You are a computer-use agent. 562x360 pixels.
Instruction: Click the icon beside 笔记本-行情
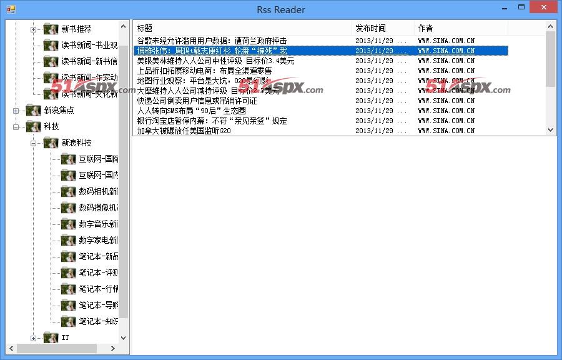68,289
